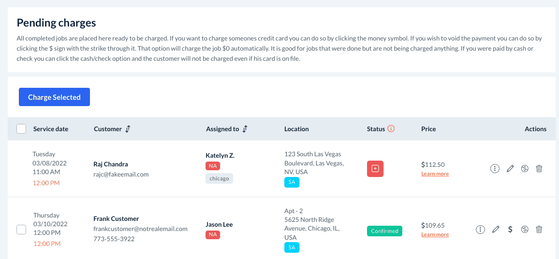The width and height of the screenshot is (559, 259).
Task: Delete Raj Chandra's pending charge
Action: pos(539,169)
